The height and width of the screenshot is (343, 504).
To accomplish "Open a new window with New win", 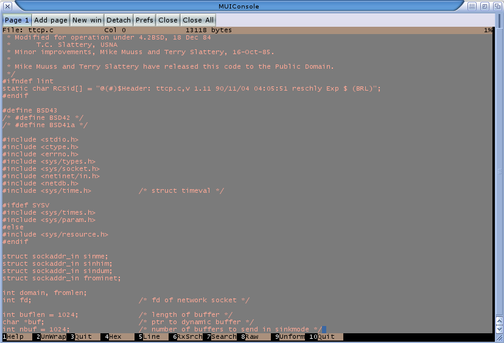I will (x=87, y=20).
